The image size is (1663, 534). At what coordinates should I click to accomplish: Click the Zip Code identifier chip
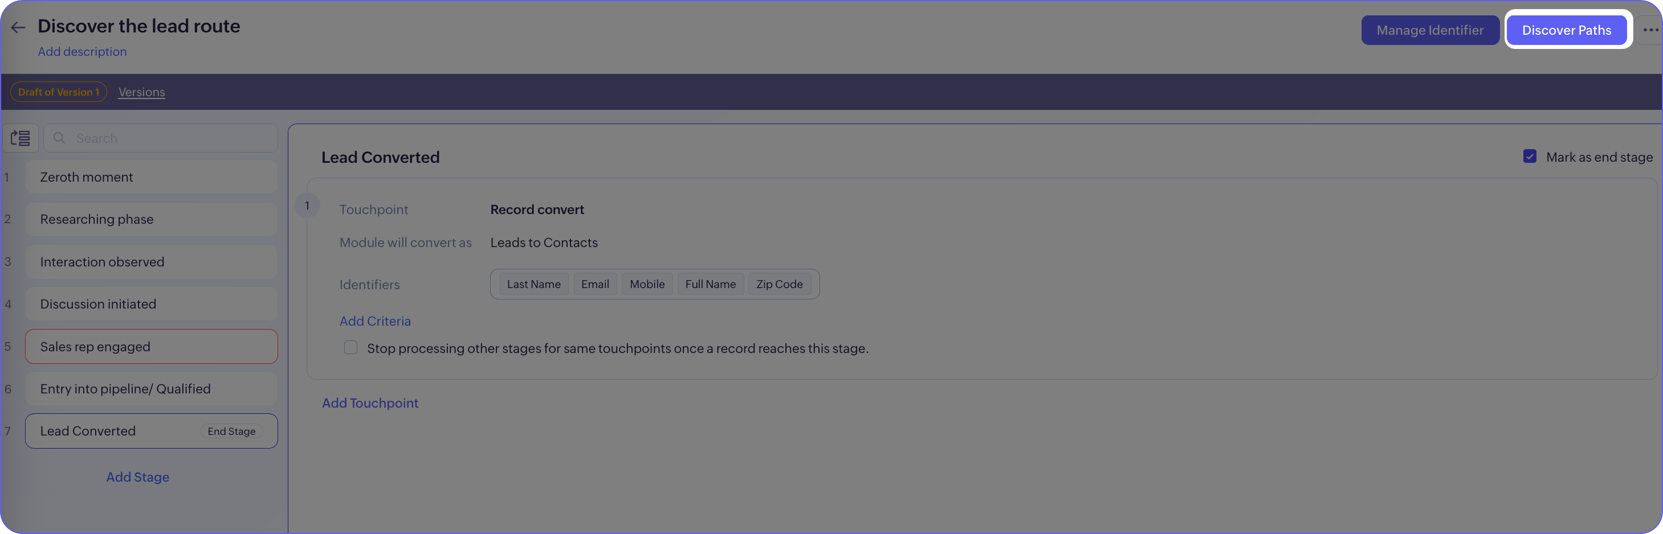[x=779, y=284]
